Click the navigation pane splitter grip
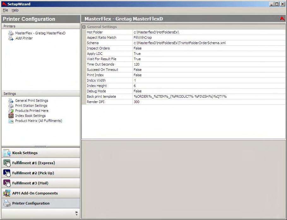Image resolution: width=287 pixels, height=220 pixels. click(40, 146)
